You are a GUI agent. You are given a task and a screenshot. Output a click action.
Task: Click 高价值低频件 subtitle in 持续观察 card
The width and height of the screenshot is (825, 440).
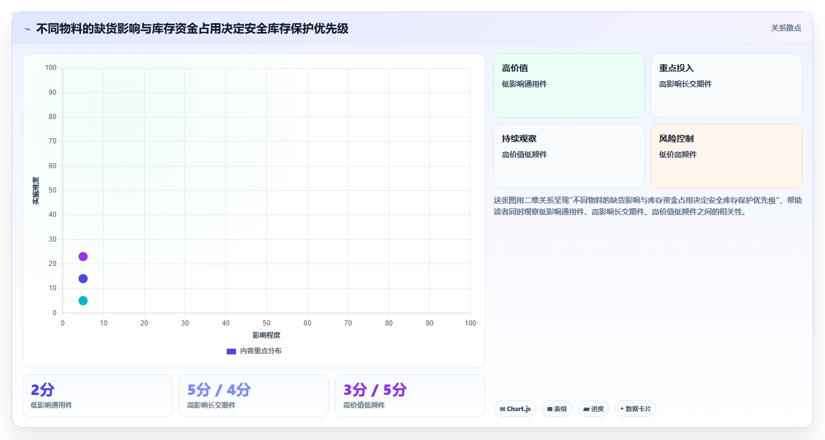tap(524, 154)
